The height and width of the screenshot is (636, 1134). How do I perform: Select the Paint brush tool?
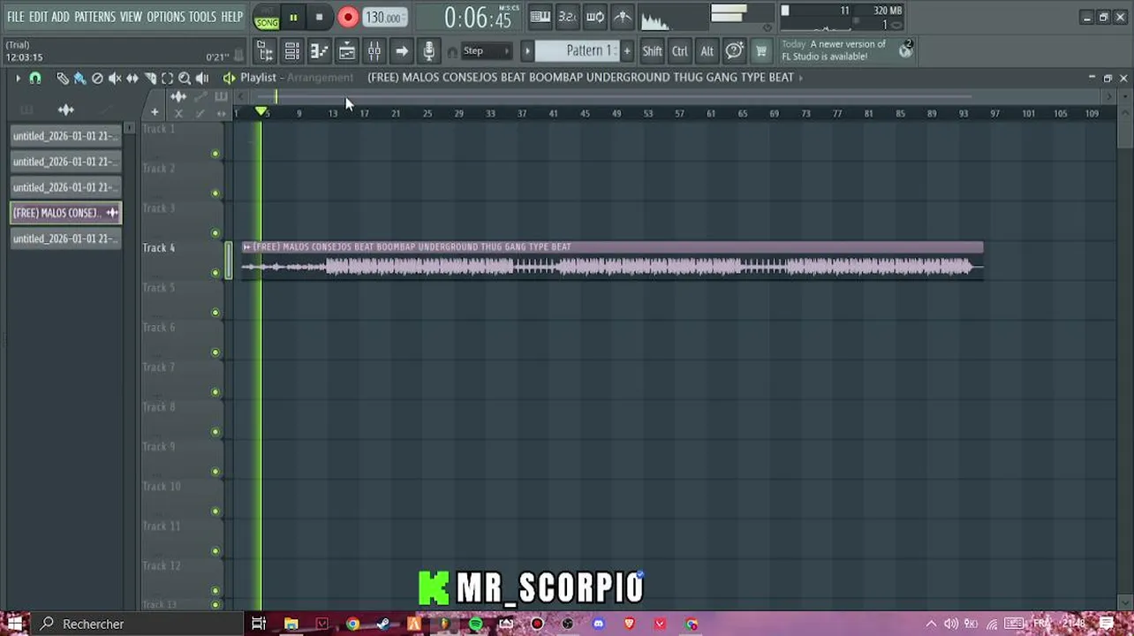tap(79, 79)
